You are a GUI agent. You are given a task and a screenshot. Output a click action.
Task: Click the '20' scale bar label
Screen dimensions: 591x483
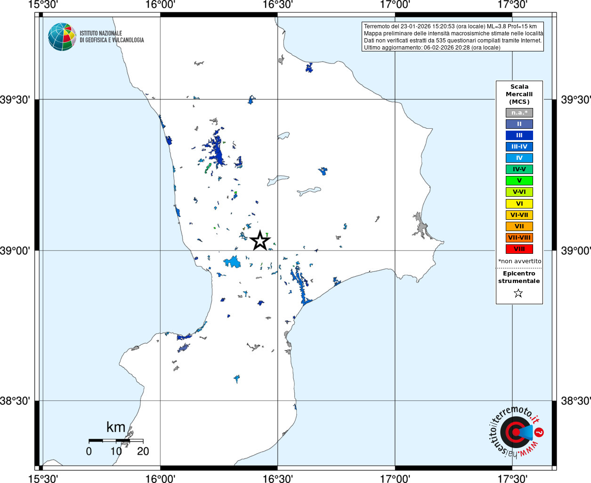click(143, 451)
